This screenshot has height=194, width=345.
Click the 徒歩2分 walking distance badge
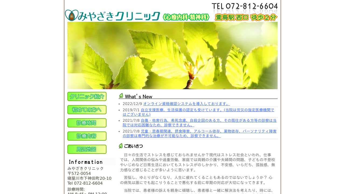click(263, 18)
